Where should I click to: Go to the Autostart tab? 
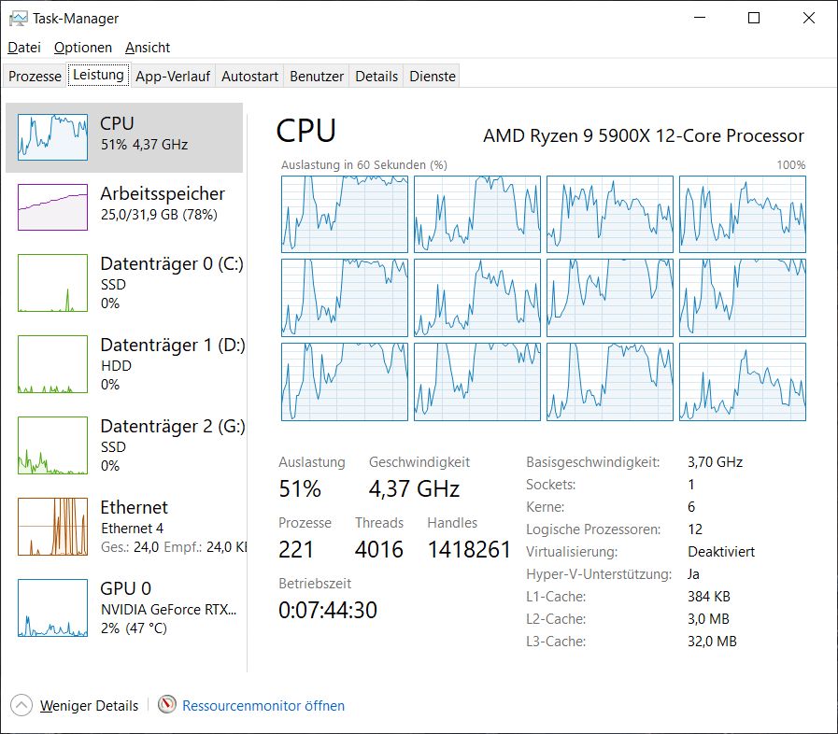click(249, 77)
